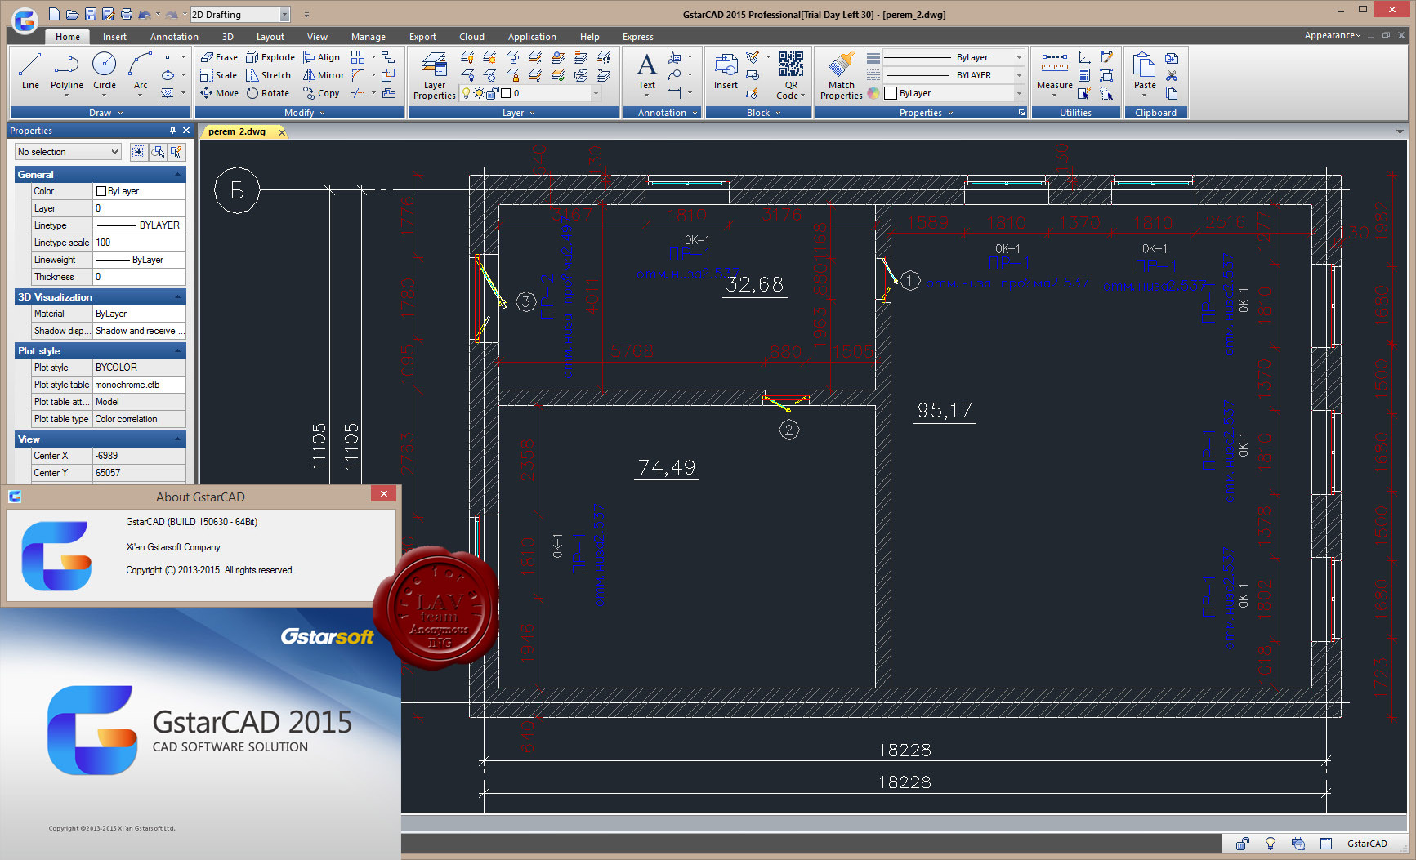
Task: Close the About GstarCAD dialog
Action: [x=384, y=493]
